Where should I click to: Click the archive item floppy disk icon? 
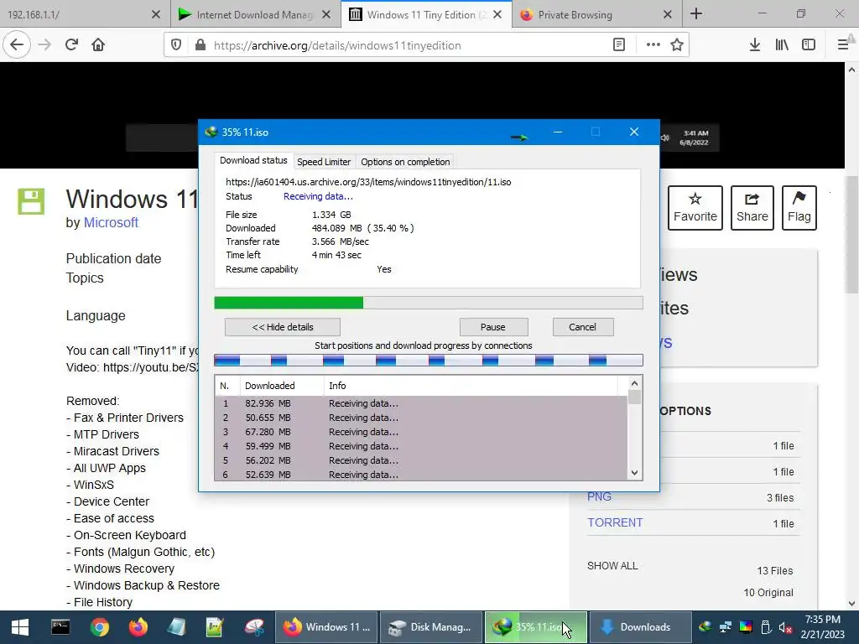(31, 201)
